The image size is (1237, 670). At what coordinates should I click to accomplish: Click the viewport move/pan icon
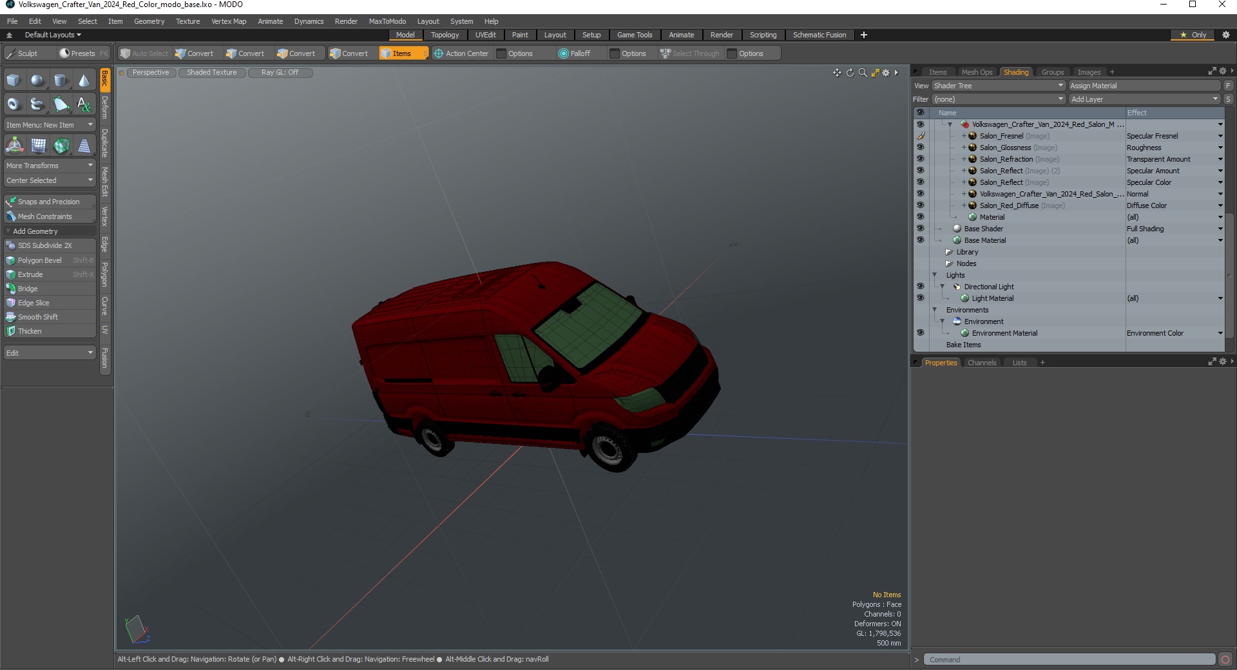tap(837, 73)
